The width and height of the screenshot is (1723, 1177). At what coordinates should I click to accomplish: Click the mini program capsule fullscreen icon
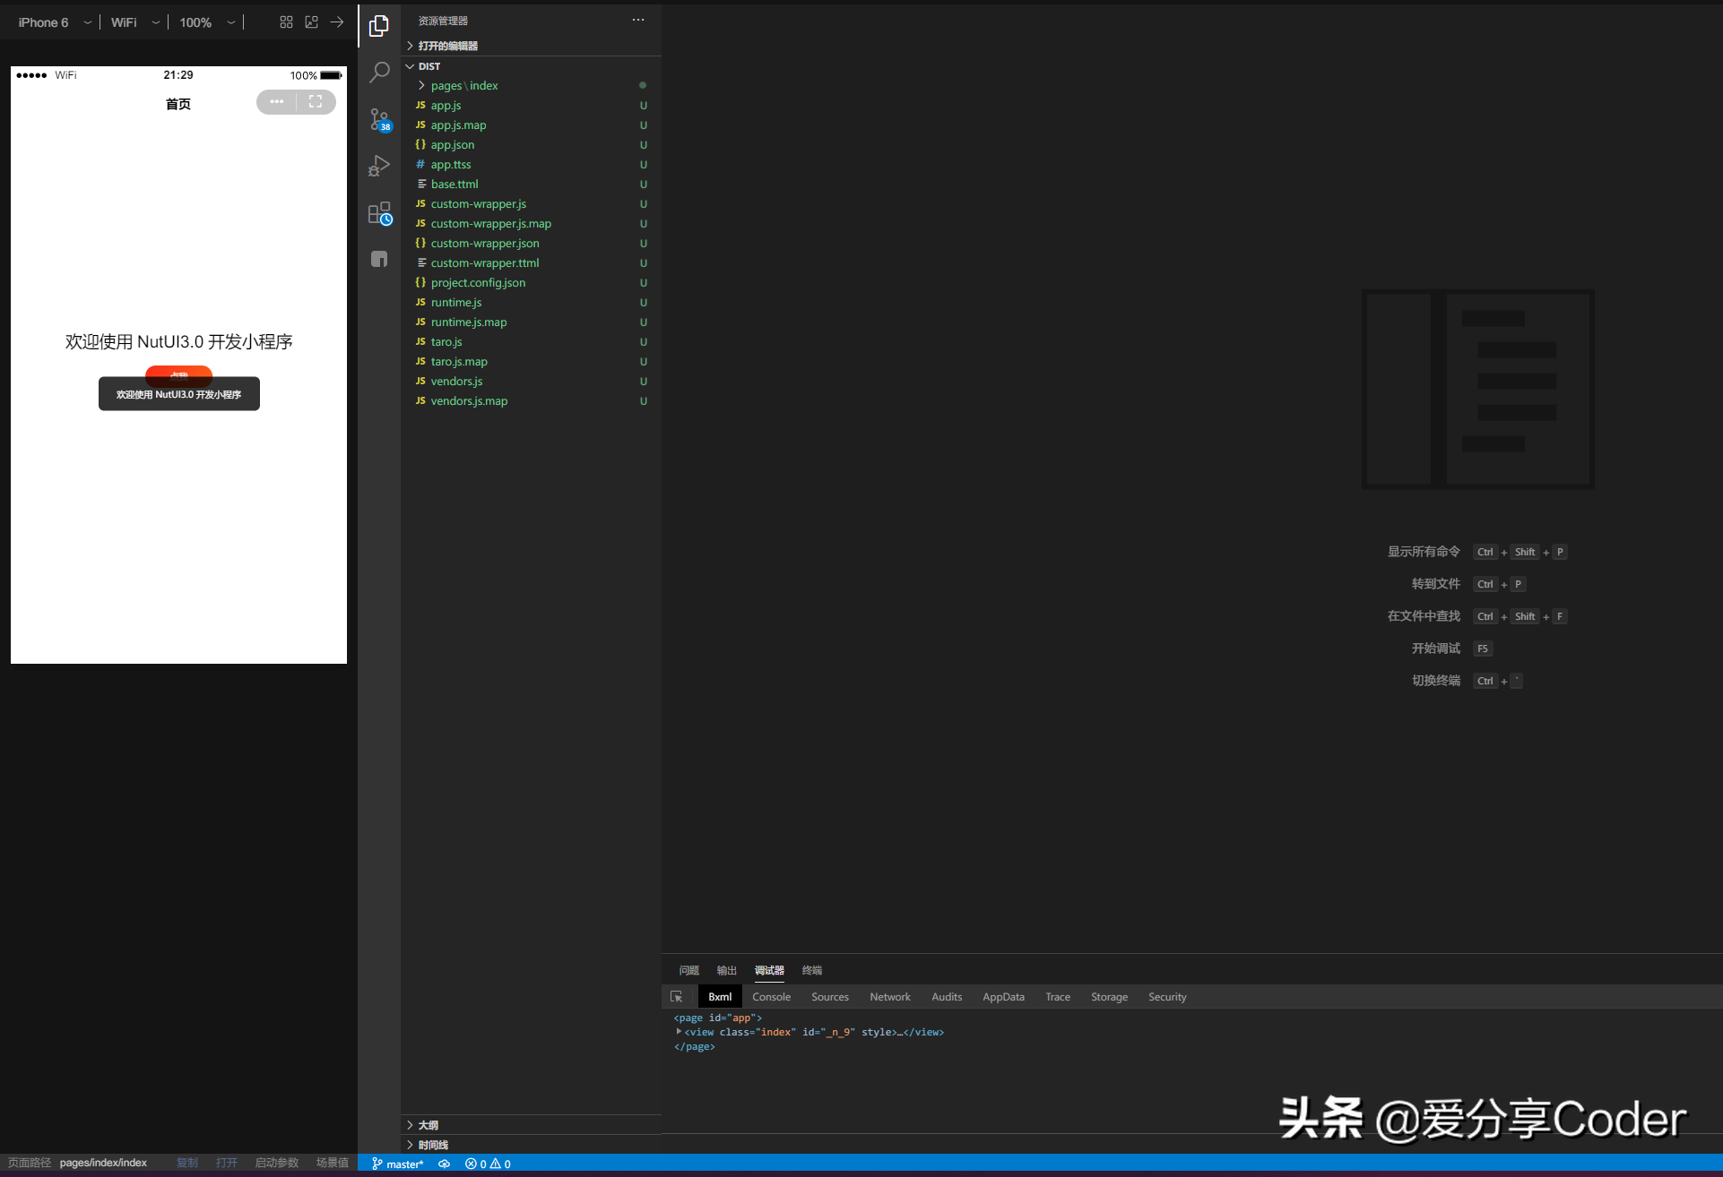pyautogui.click(x=316, y=102)
